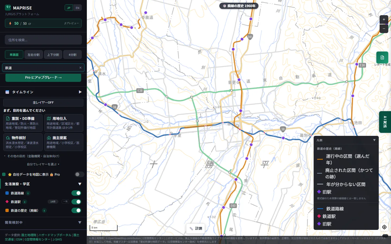Choose the 施主提案 purpose card
This screenshot has width=391, height=244.
tap(64, 142)
